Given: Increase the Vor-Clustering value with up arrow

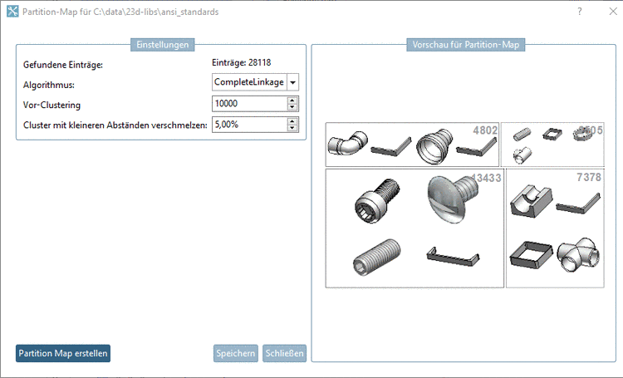Looking at the screenshot, I should pos(292,101).
